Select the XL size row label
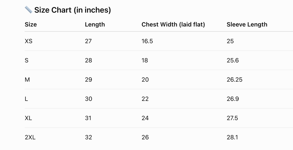Viewport: 293px width, 150px height. pos(28,118)
